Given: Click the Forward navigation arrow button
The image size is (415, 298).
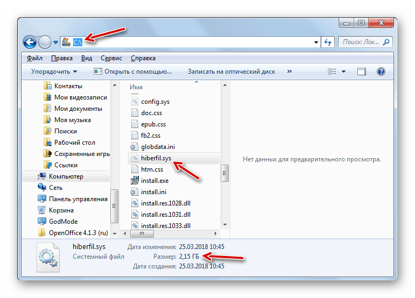Looking at the screenshot, I should click(x=45, y=42).
